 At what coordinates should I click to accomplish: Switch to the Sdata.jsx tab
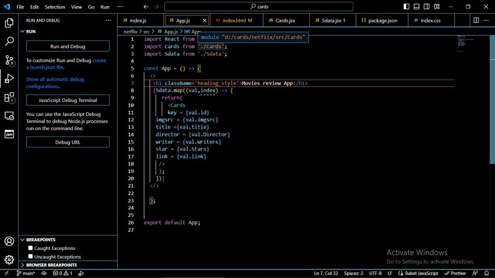coord(332,20)
